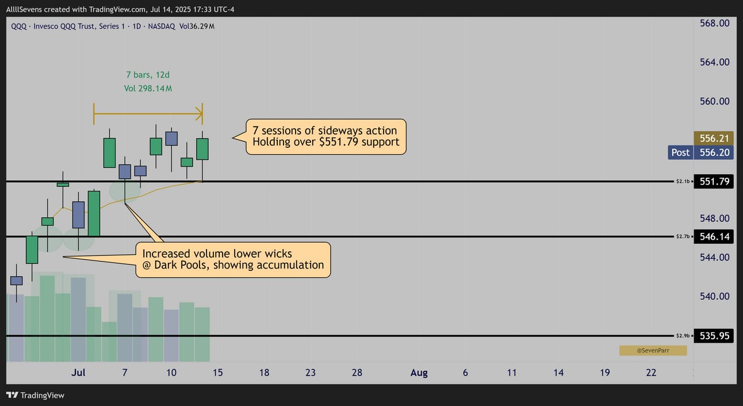Click the gold 556.21 last price tag
This screenshot has height=406, width=743.
pyautogui.click(x=714, y=139)
